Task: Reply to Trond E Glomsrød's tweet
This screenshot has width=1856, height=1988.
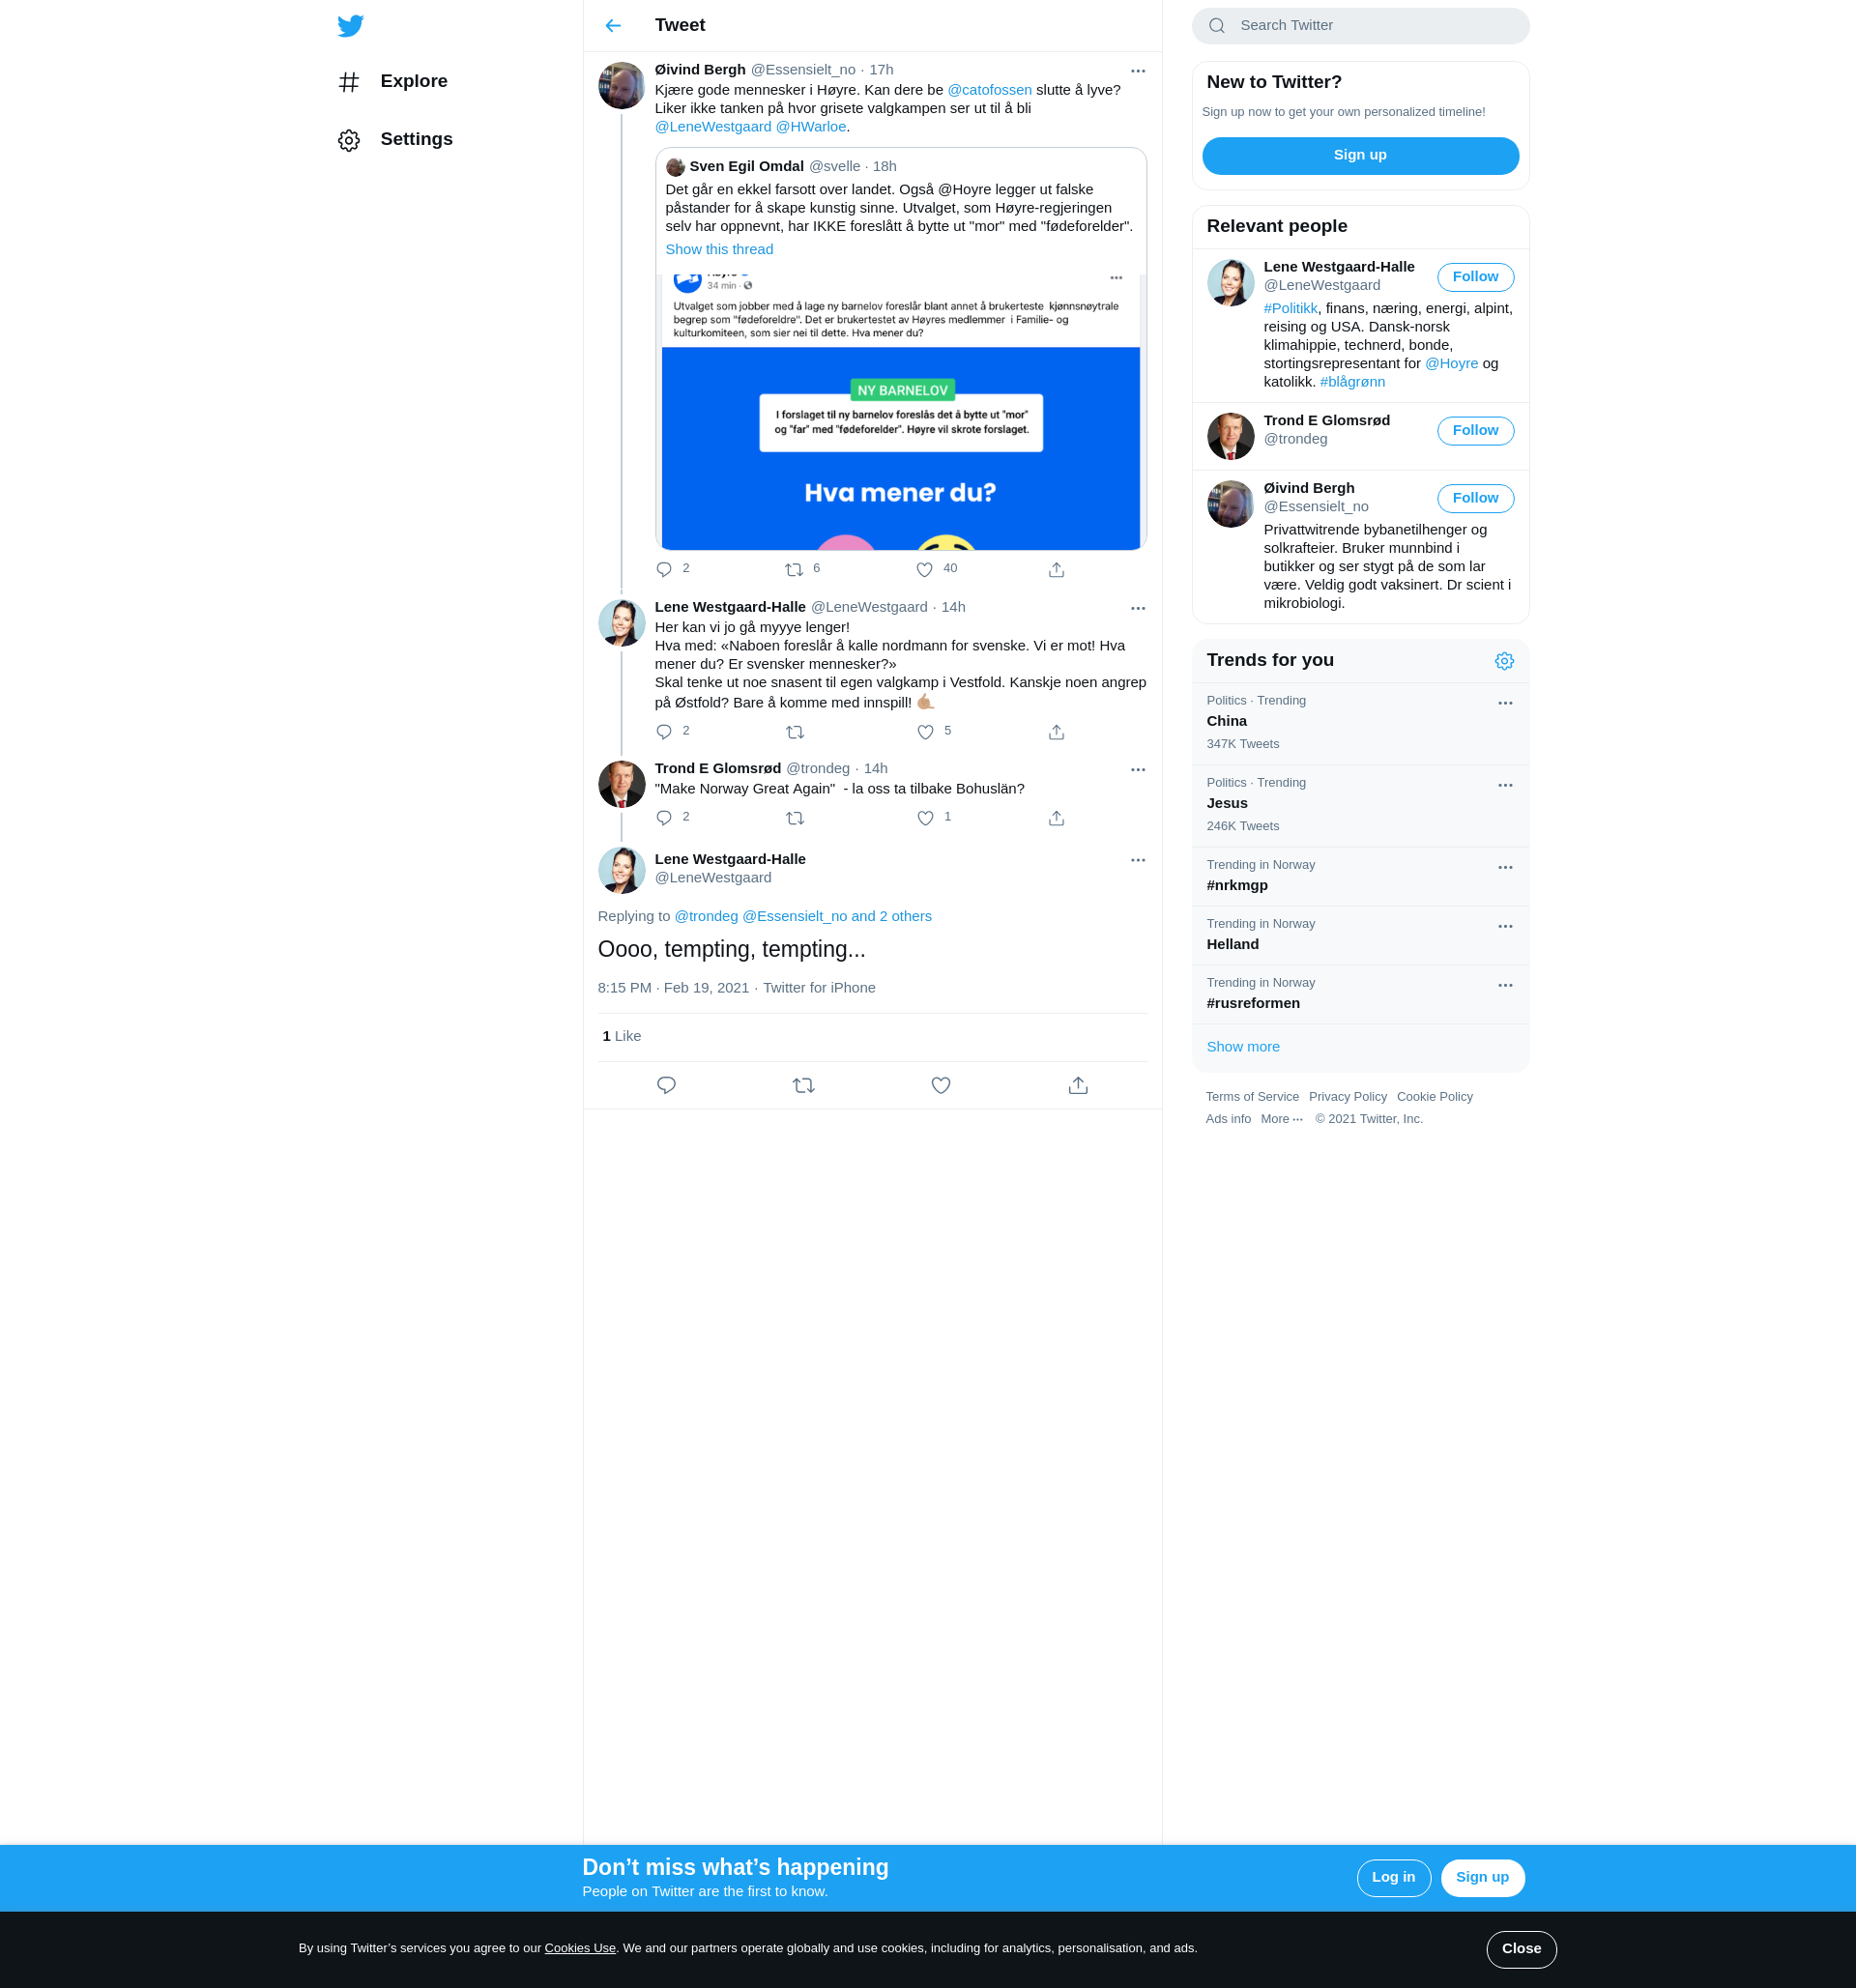Action: coord(664,818)
